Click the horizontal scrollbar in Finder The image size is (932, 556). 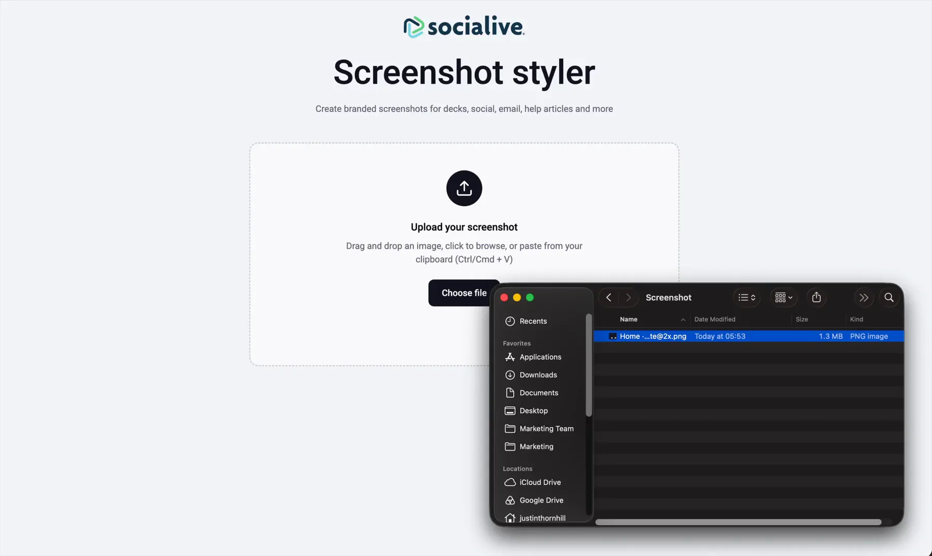738,522
